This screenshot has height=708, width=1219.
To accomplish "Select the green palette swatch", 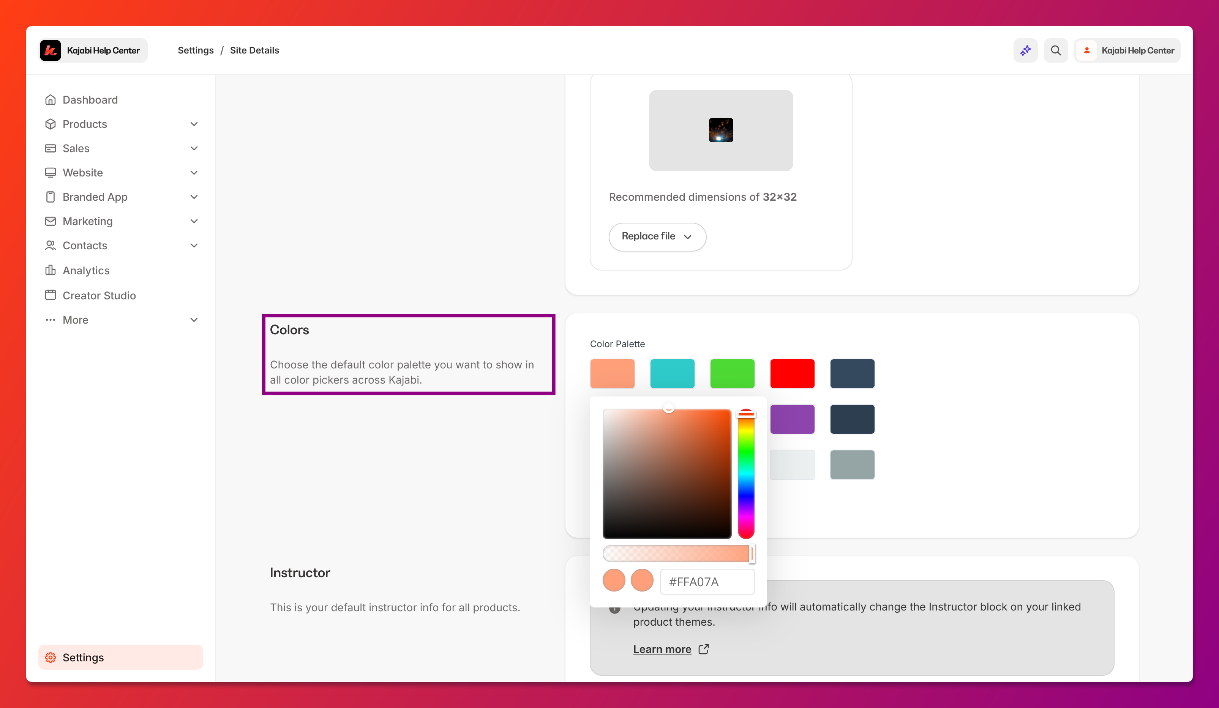I will click(x=733, y=374).
